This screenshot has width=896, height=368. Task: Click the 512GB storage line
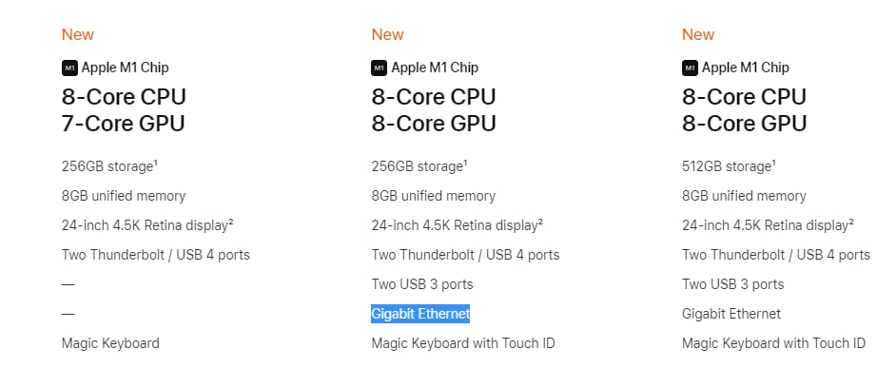click(x=730, y=166)
